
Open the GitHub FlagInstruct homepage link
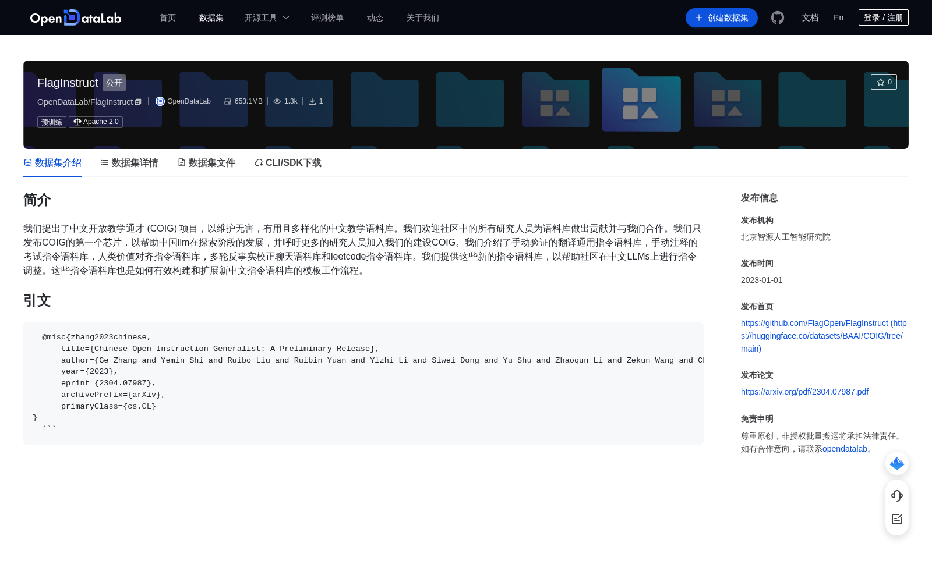point(824,336)
